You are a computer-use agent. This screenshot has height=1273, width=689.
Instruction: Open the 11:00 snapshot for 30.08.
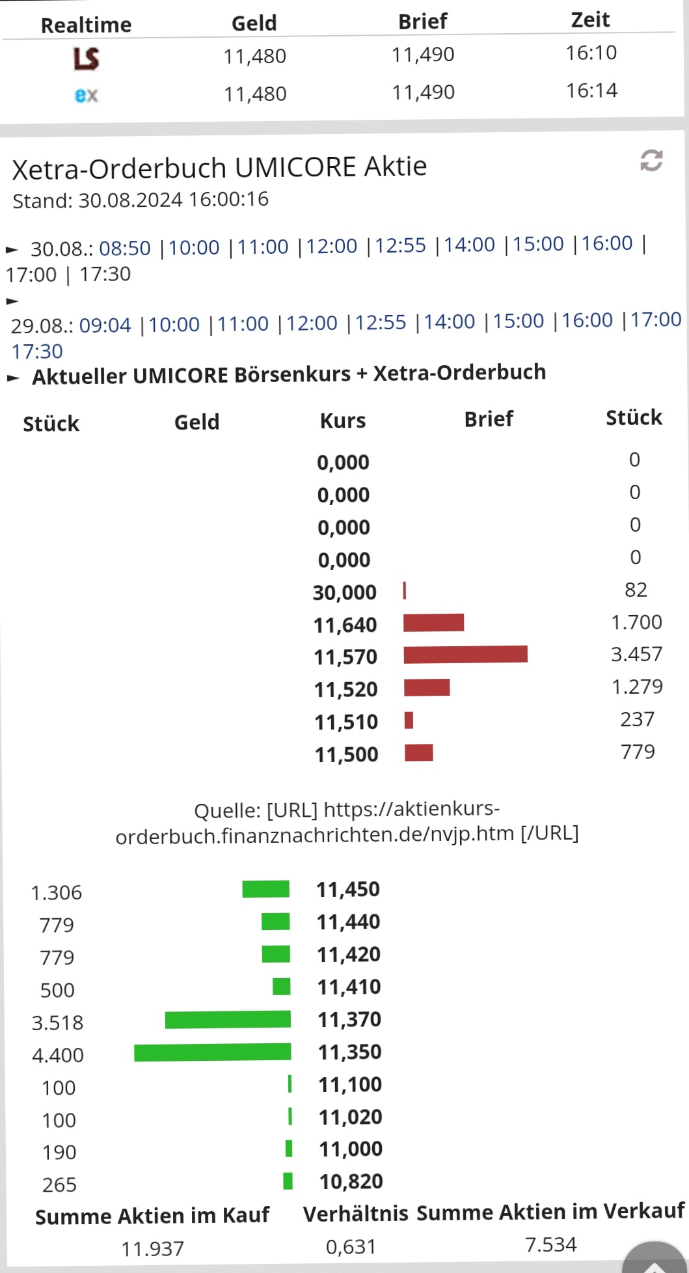(x=264, y=247)
